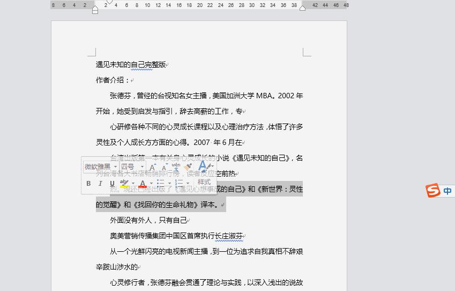The image size is (455, 291).
Task: Open bullet list style dropdown
Action: pyautogui.click(x=169, y=183)
